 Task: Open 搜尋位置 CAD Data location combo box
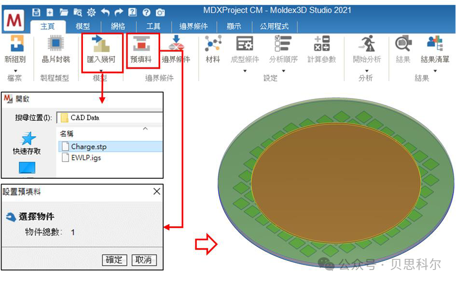tap(110, 118)
